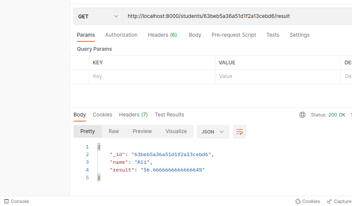Click the wrap lines icon in response toolbar
Screen dimensions: 352x206
tap(239, 132)
